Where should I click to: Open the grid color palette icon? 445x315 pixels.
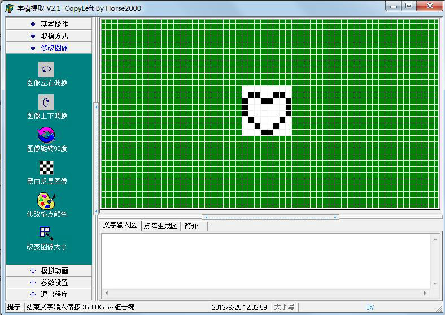click(46, 201)
